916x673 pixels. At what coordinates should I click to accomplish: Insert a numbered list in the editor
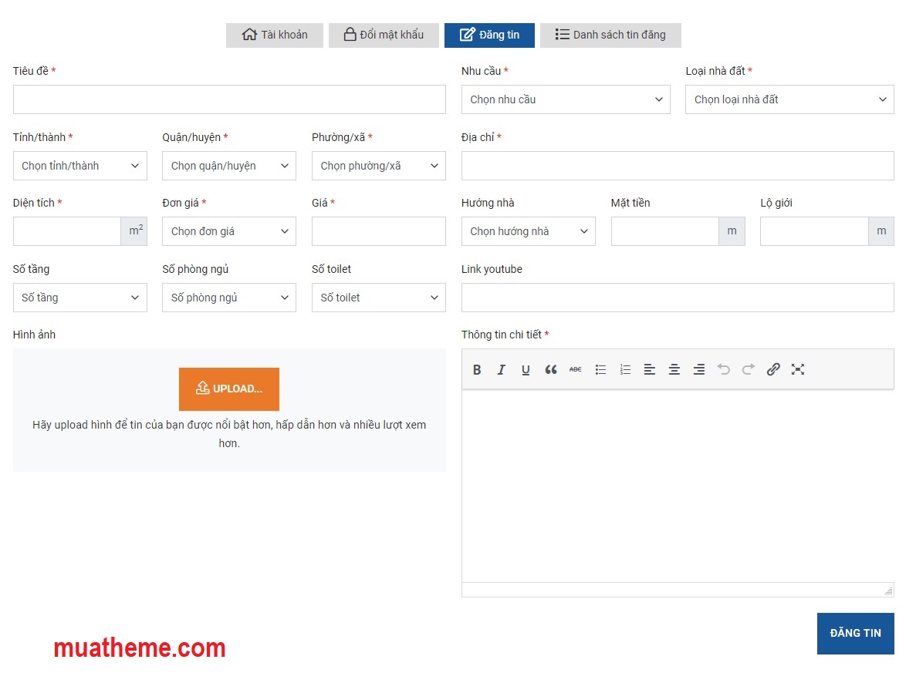pyautogui.click(x=625, y=370)
